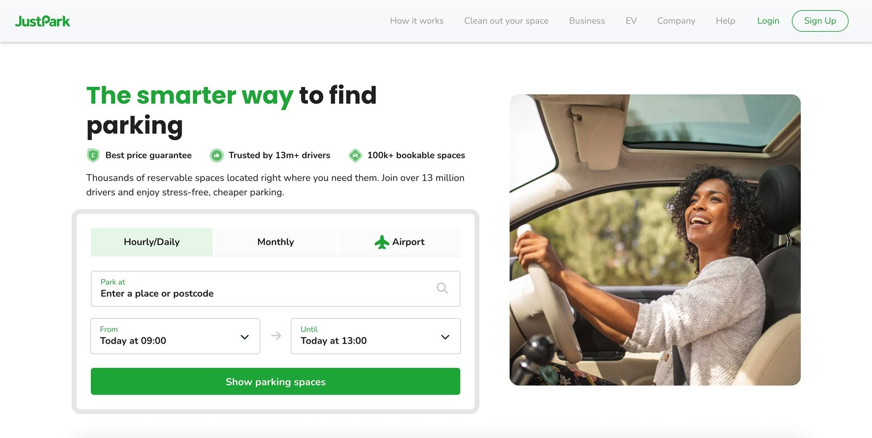Click Show parking spaces button
872x438 pixels.
click(x=275, y=381)
